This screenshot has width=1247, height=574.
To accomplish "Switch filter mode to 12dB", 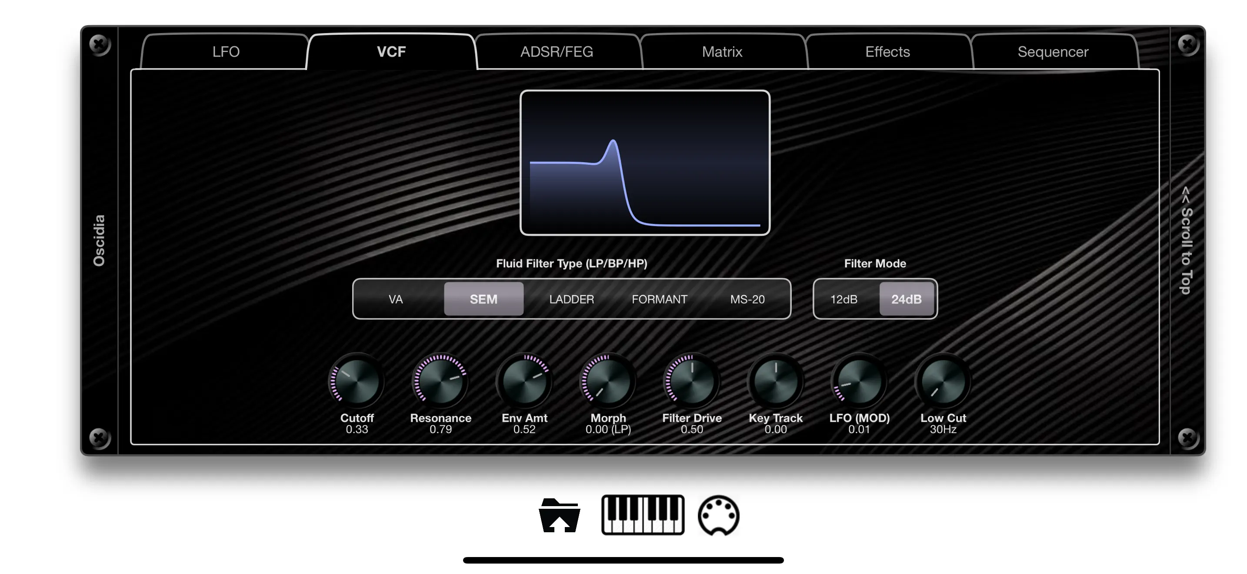I will tap(844, 299).
